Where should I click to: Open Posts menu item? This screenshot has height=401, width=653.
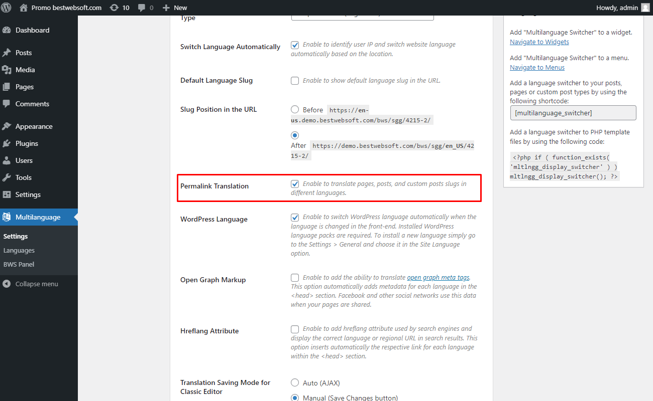coord(39,53)
